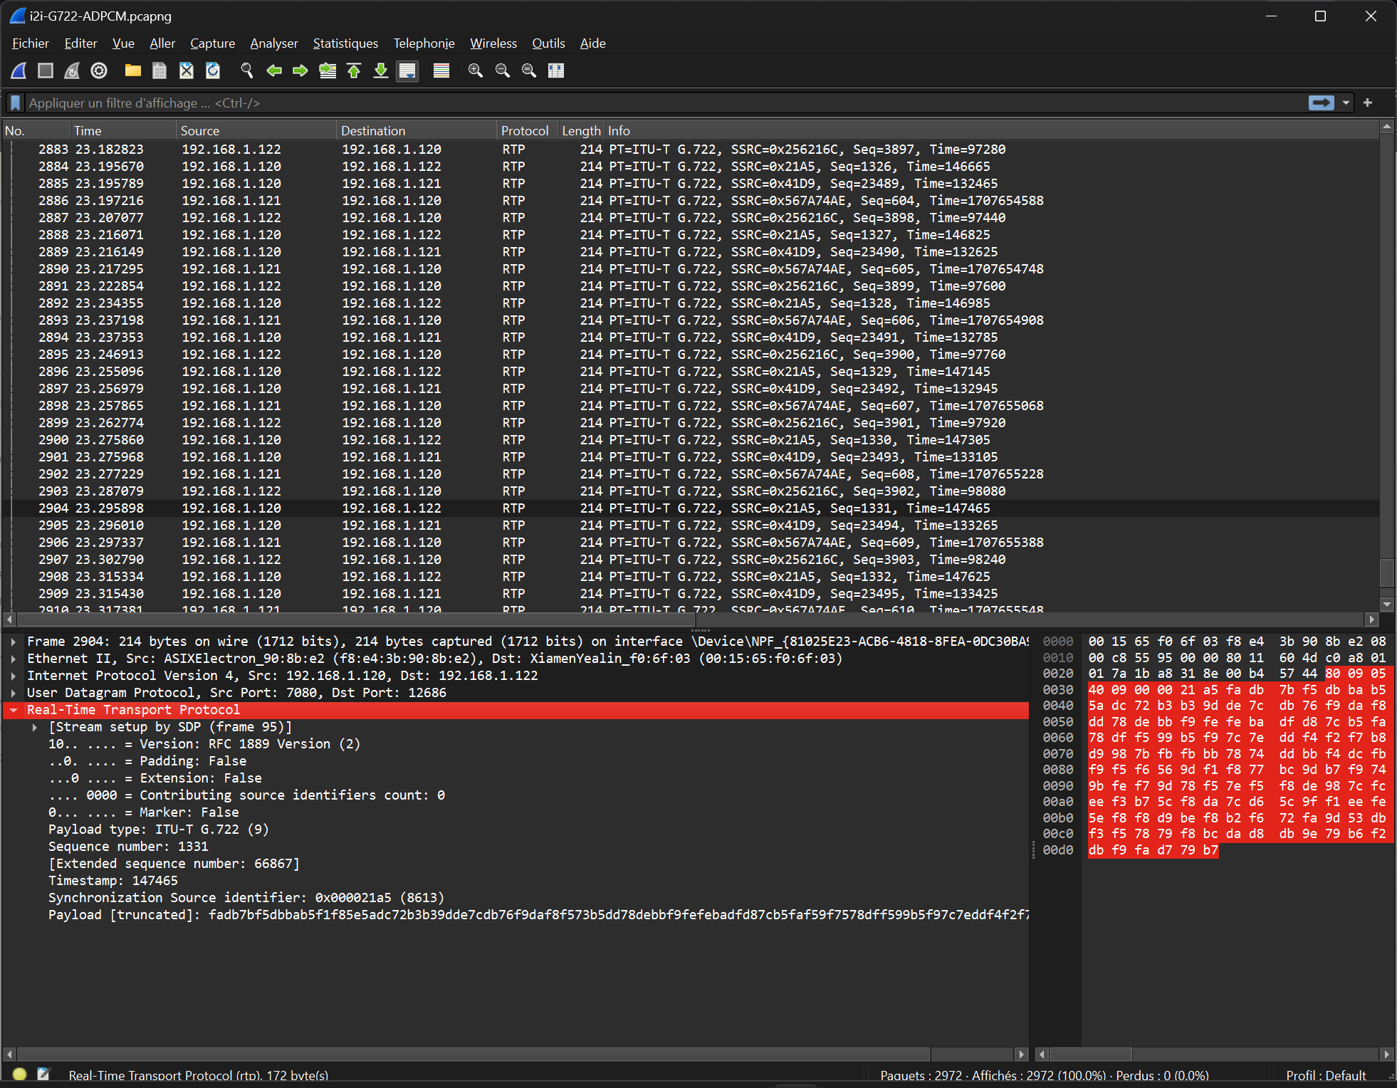Expand the Frame 2904 details row
This screenshot has height=1088, width=1397.
tap(13, 642)
